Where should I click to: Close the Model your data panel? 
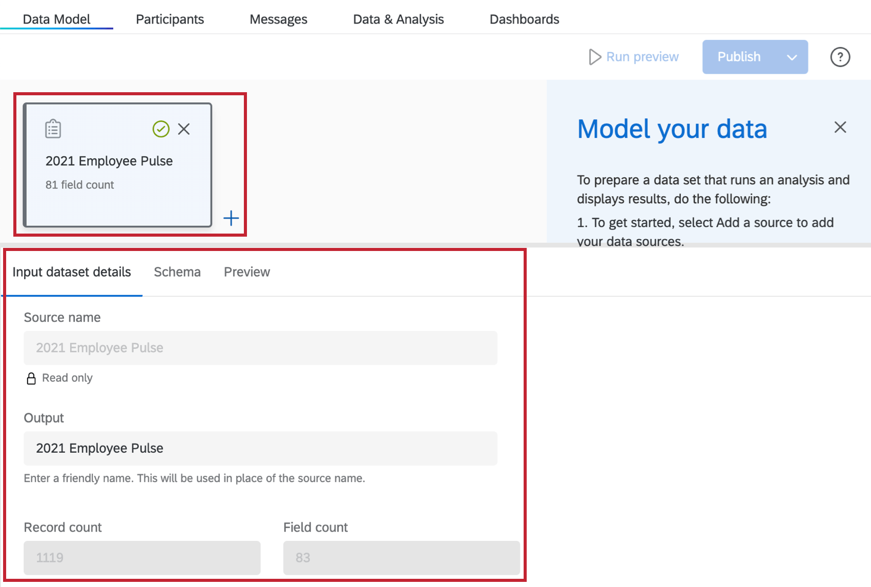(x=840, y=127)
